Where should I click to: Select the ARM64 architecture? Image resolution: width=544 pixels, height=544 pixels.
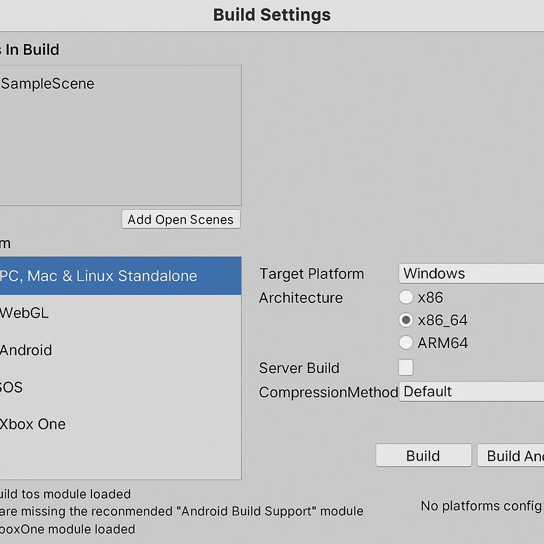pyautogui.click(x=406, y=342)
